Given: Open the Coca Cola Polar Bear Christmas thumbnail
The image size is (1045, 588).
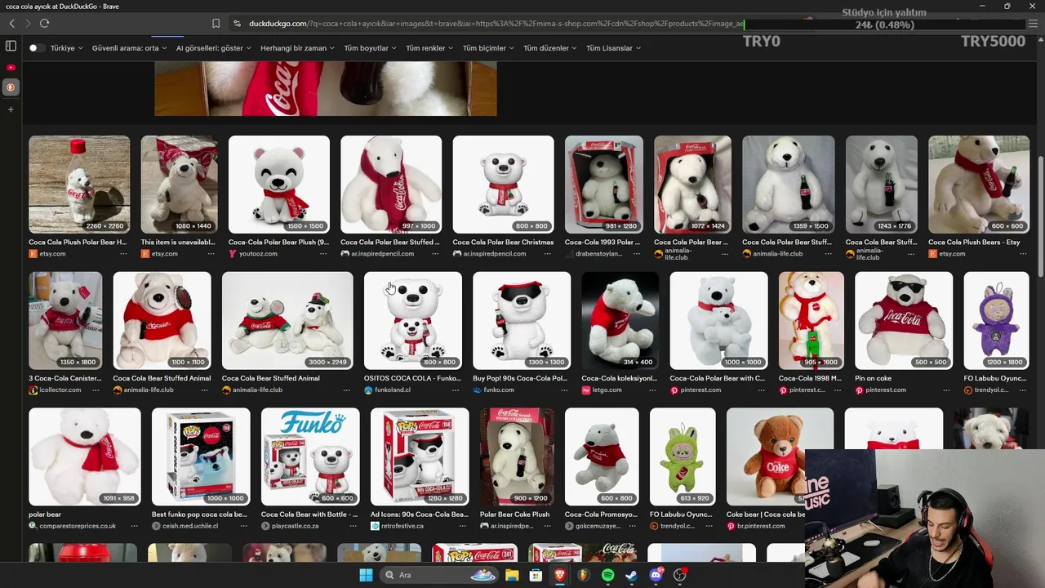Looking at the screenshot, I should click(x=503, y=185).
